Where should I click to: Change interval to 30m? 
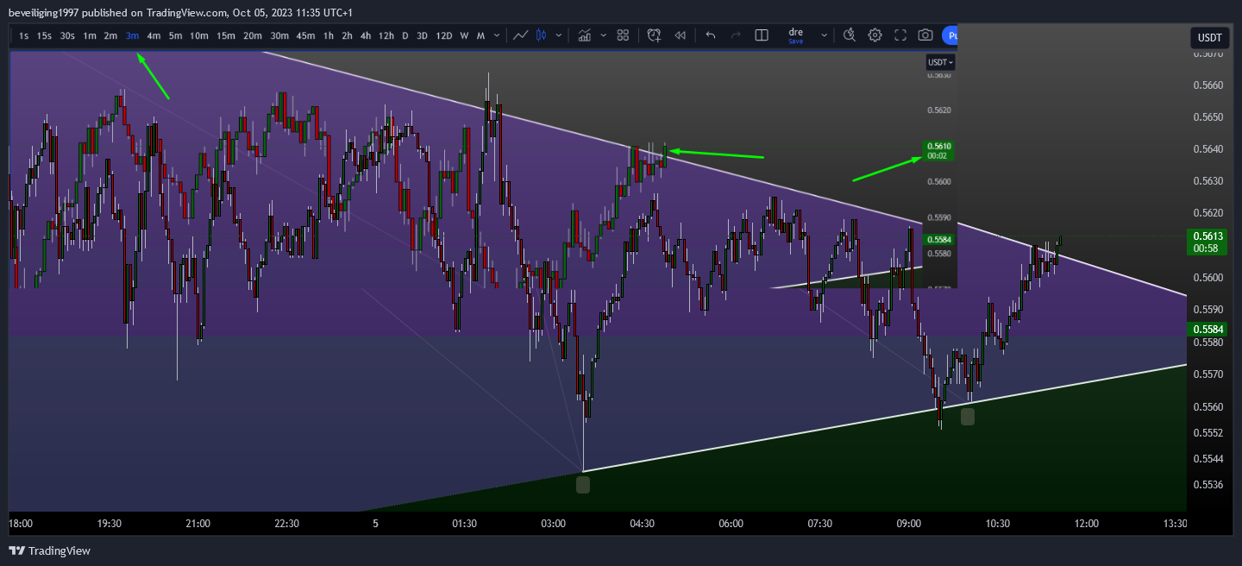tap(279, 35)
